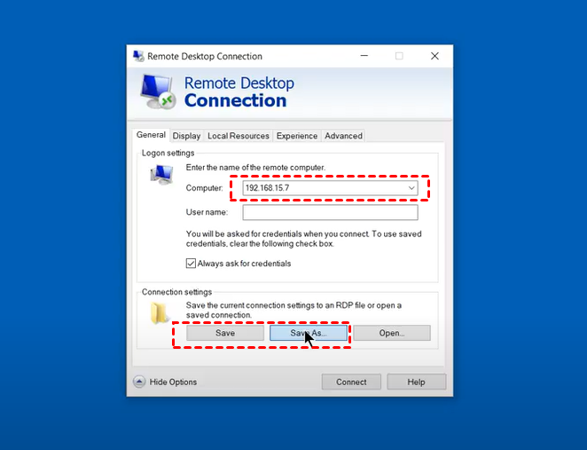Click the Save button

[x=225, y=333]
